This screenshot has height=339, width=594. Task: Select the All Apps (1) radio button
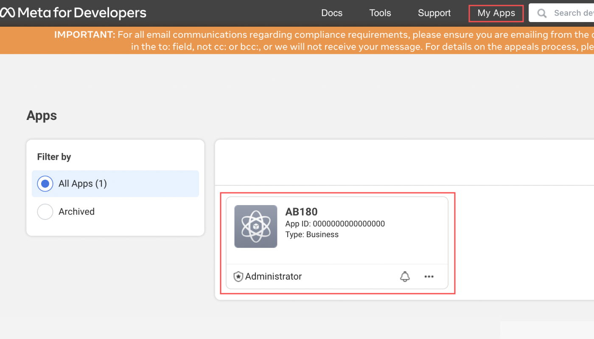pyautogui.click(x=45, y=183)
